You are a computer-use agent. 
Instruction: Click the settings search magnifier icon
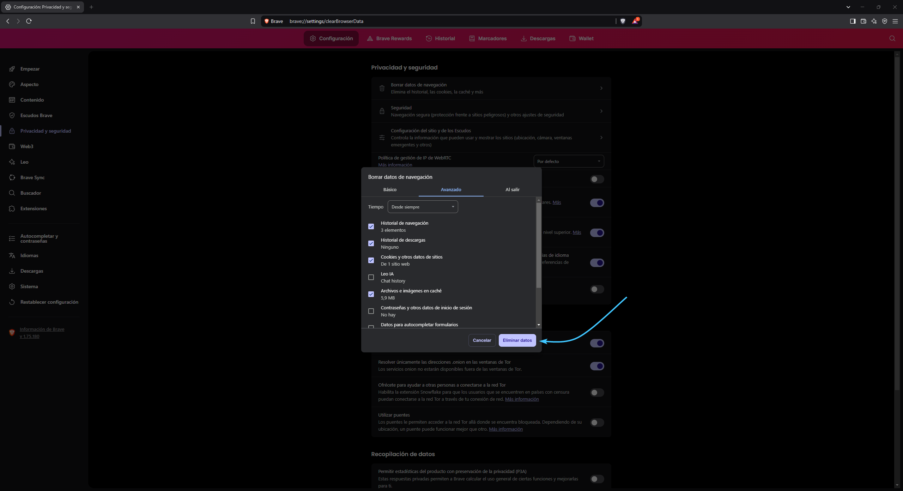(x=892, y=38)
